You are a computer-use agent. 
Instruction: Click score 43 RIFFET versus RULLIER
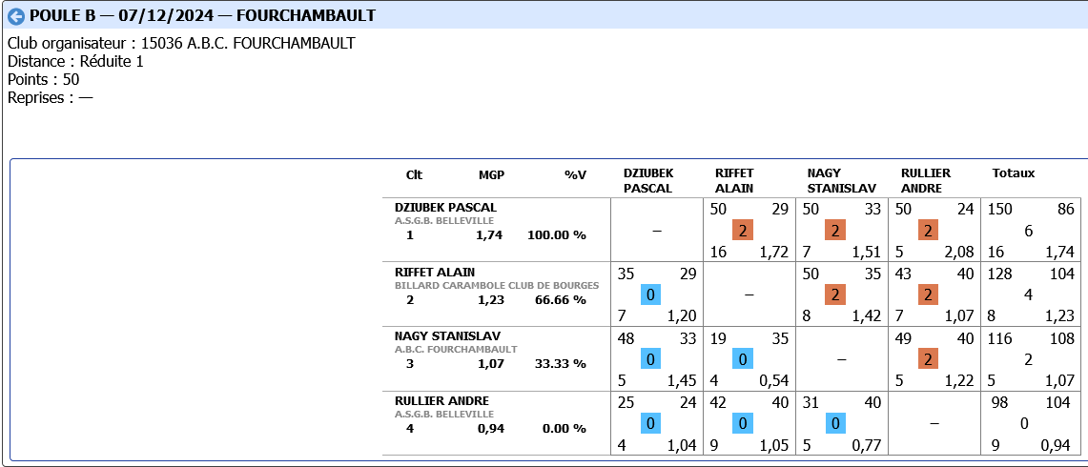[x=903, y=274]
